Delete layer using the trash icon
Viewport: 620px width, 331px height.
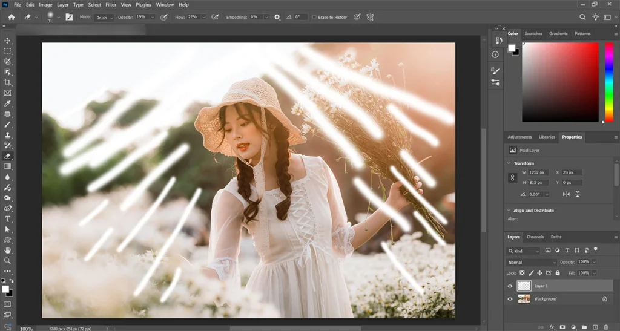(605, 327)
